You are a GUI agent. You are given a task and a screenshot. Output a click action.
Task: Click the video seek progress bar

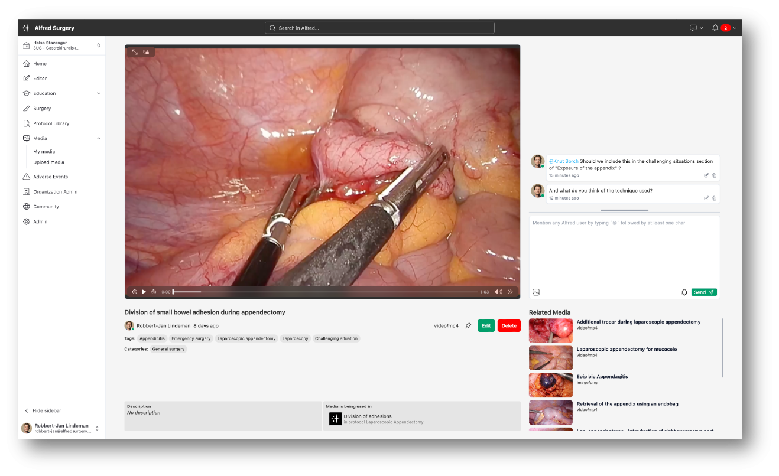pos(325,292)
